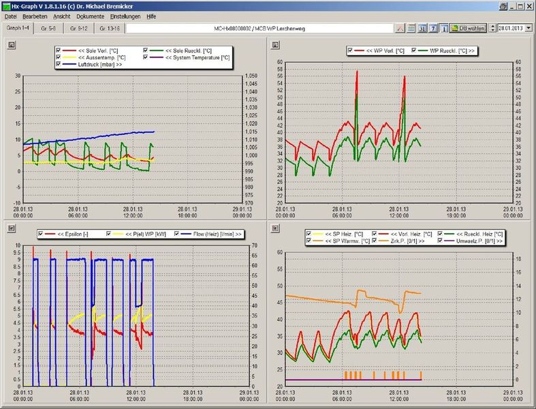Click the top-left graph's corner options icon

[x=10, y=45]
